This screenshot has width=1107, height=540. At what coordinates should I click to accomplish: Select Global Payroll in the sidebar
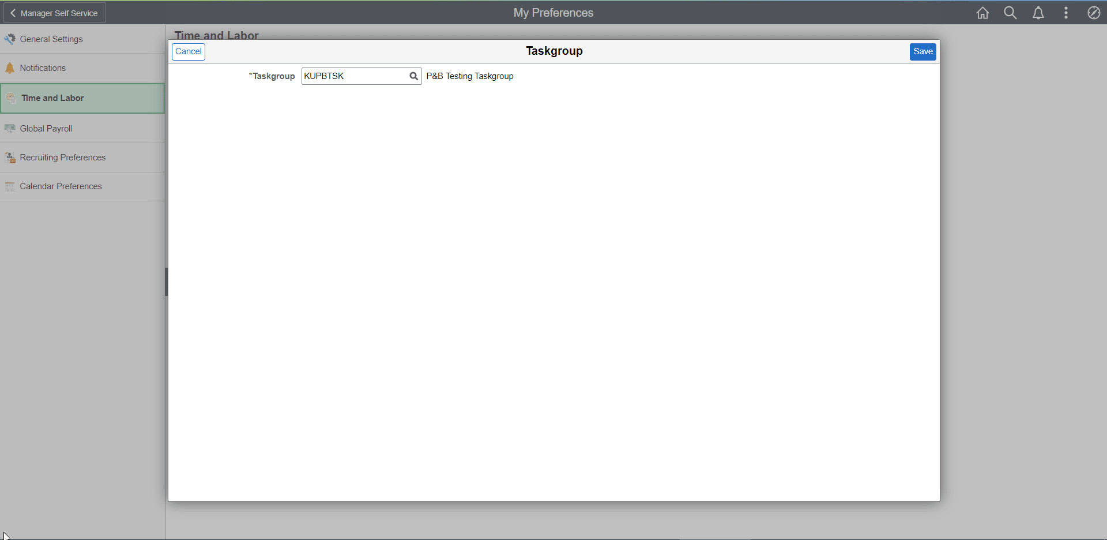[x=46, y=128]
